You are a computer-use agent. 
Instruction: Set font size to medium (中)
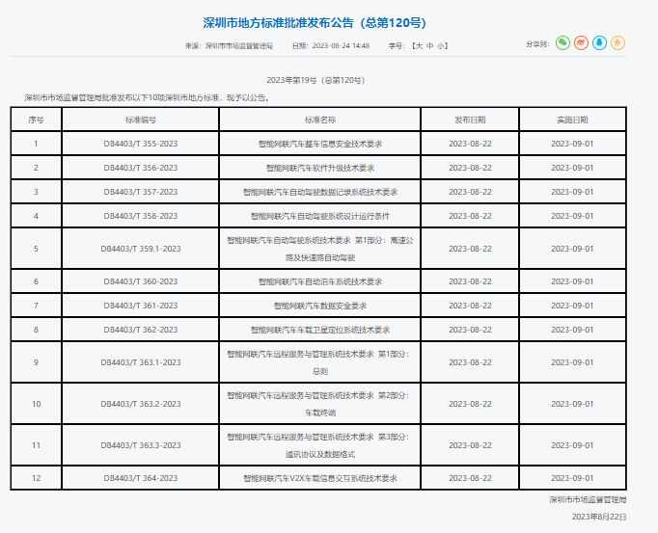428,45
